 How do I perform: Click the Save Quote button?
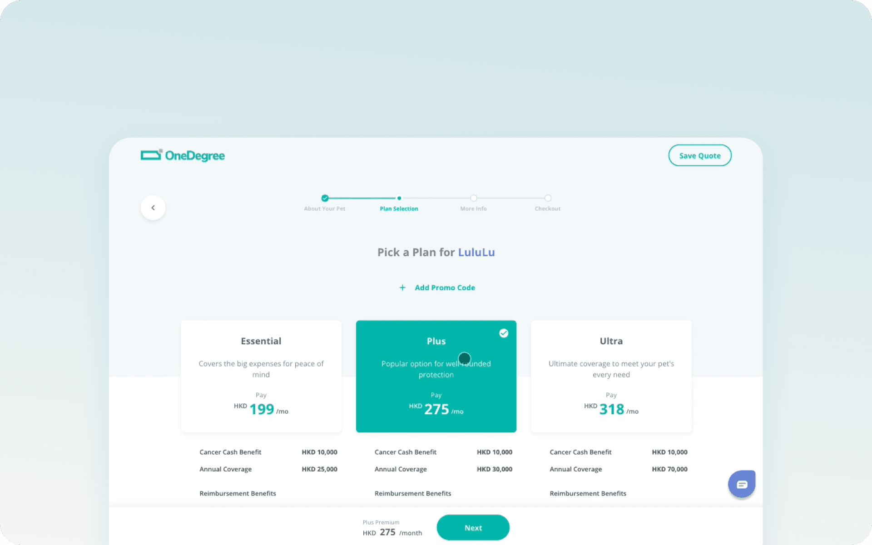(x=700, y=155)
